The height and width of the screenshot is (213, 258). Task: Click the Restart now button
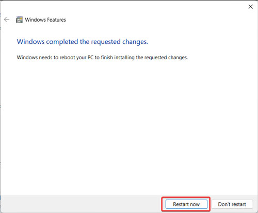pyautogui.click(x=186, y=204)
